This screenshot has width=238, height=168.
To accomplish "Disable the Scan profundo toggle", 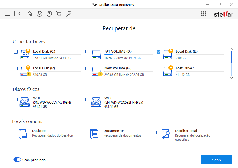I will [17, 160].
